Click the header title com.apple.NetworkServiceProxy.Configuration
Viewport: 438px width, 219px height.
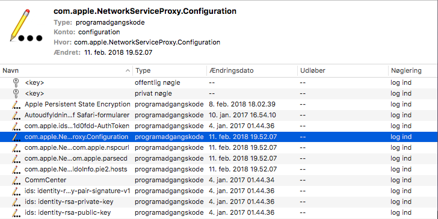(144, 11)
